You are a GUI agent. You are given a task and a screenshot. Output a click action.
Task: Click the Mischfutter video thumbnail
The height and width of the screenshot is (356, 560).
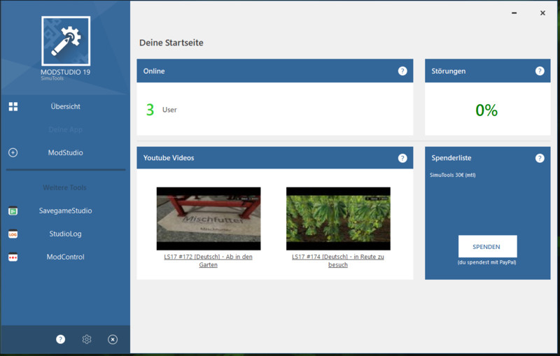point(209,218)
